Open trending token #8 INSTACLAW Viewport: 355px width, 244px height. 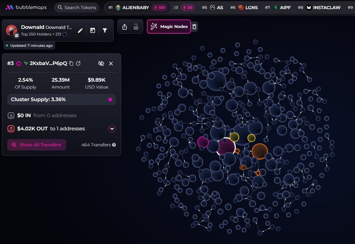(319, 8)
